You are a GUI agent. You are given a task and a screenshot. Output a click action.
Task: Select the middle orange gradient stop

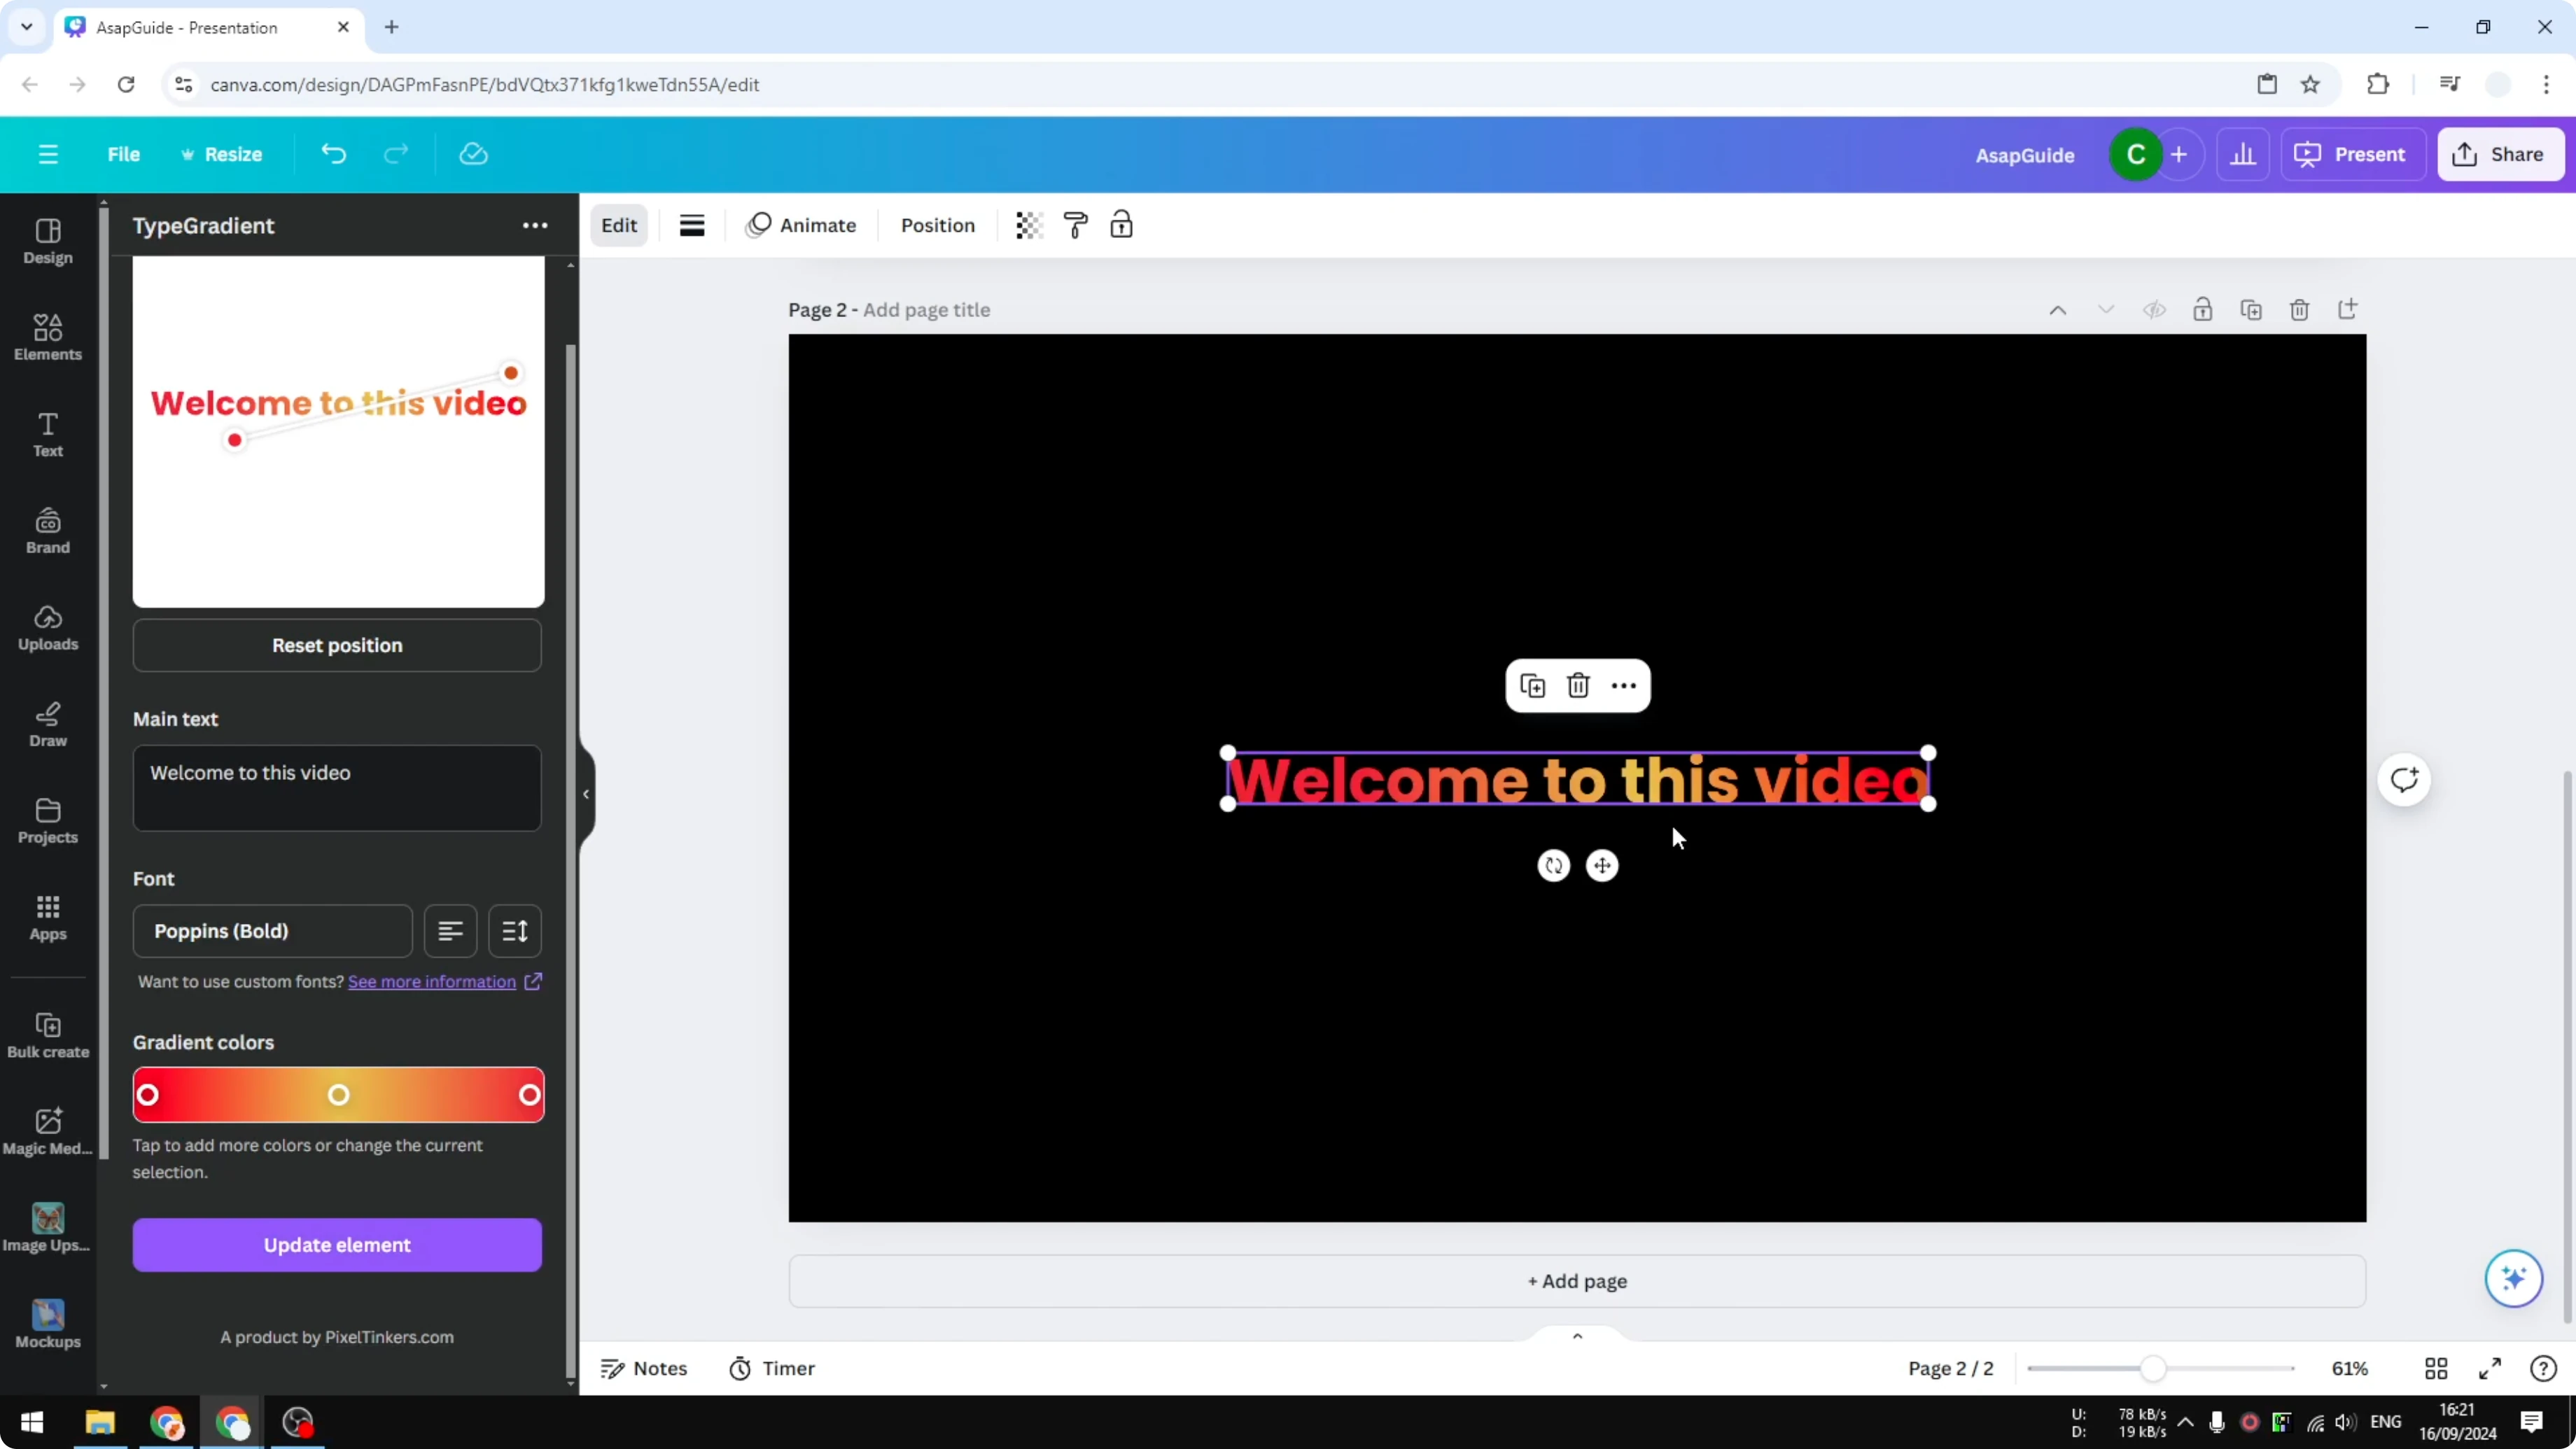coord(339,1095)
